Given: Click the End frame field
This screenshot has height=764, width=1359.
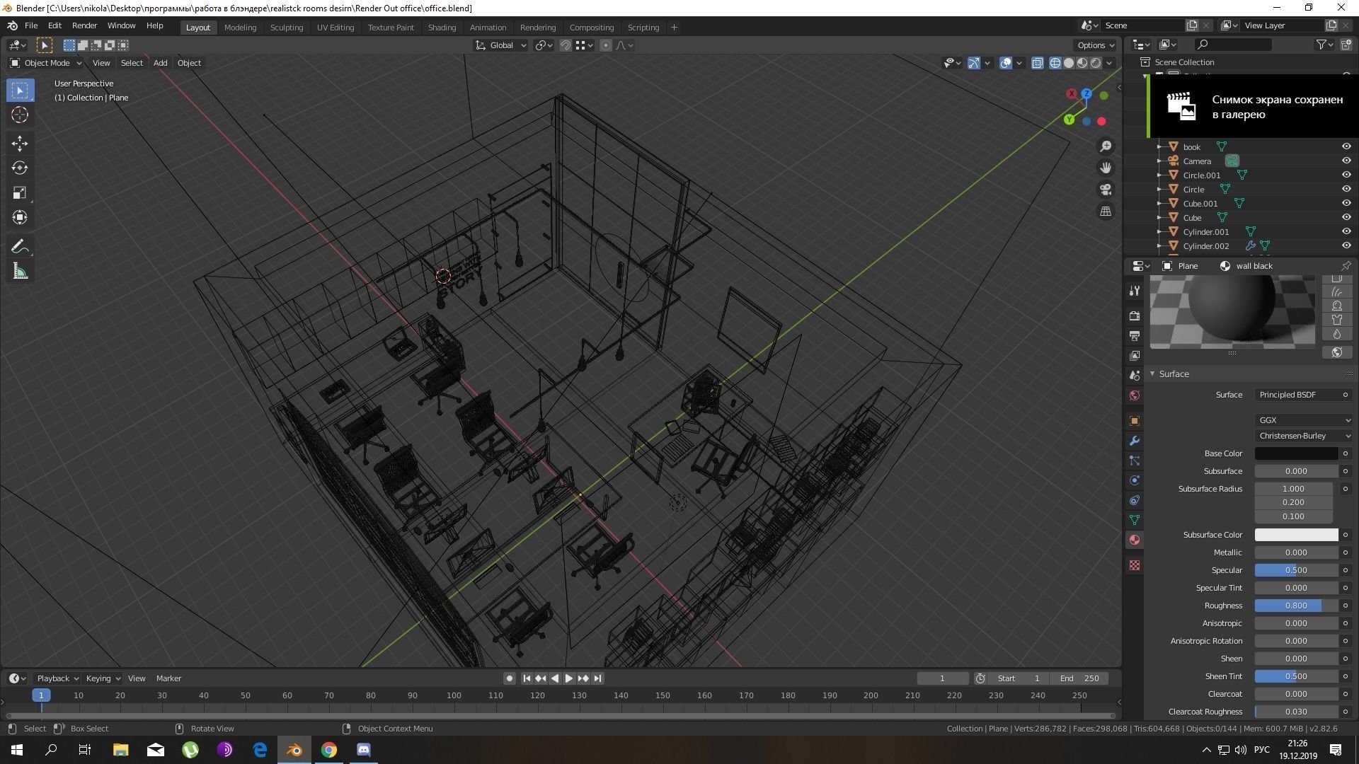Looking at the screenshot, I should click(1079, 678).
